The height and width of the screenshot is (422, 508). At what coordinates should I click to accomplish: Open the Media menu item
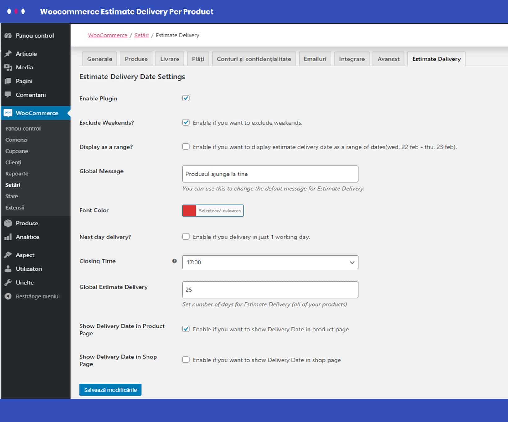(35, 67)
